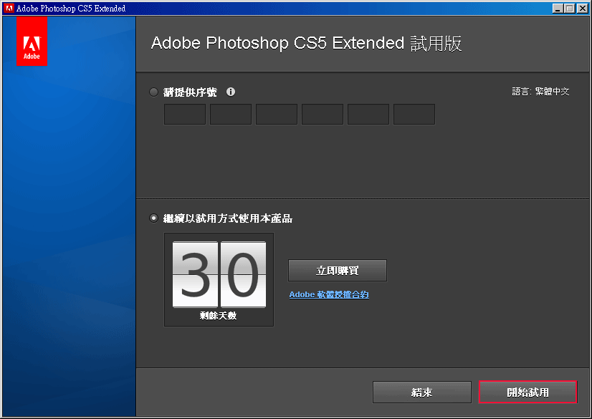
Task: Click the fourth serial number field
Action: (x=323, y=115)
